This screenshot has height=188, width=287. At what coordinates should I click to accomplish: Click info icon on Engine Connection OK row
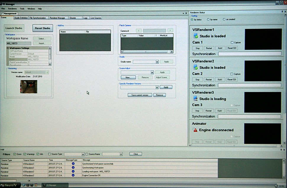coord(73,176)
